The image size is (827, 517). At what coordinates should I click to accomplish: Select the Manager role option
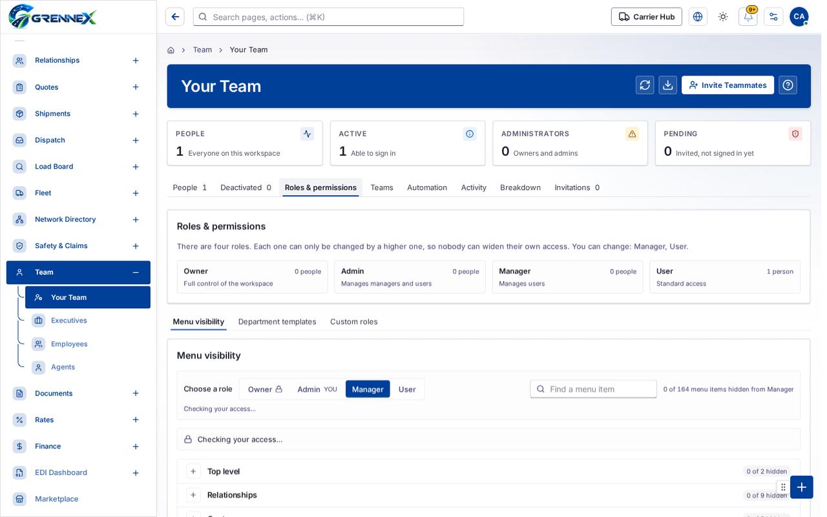pyautogui.click(x=368, y=389)
